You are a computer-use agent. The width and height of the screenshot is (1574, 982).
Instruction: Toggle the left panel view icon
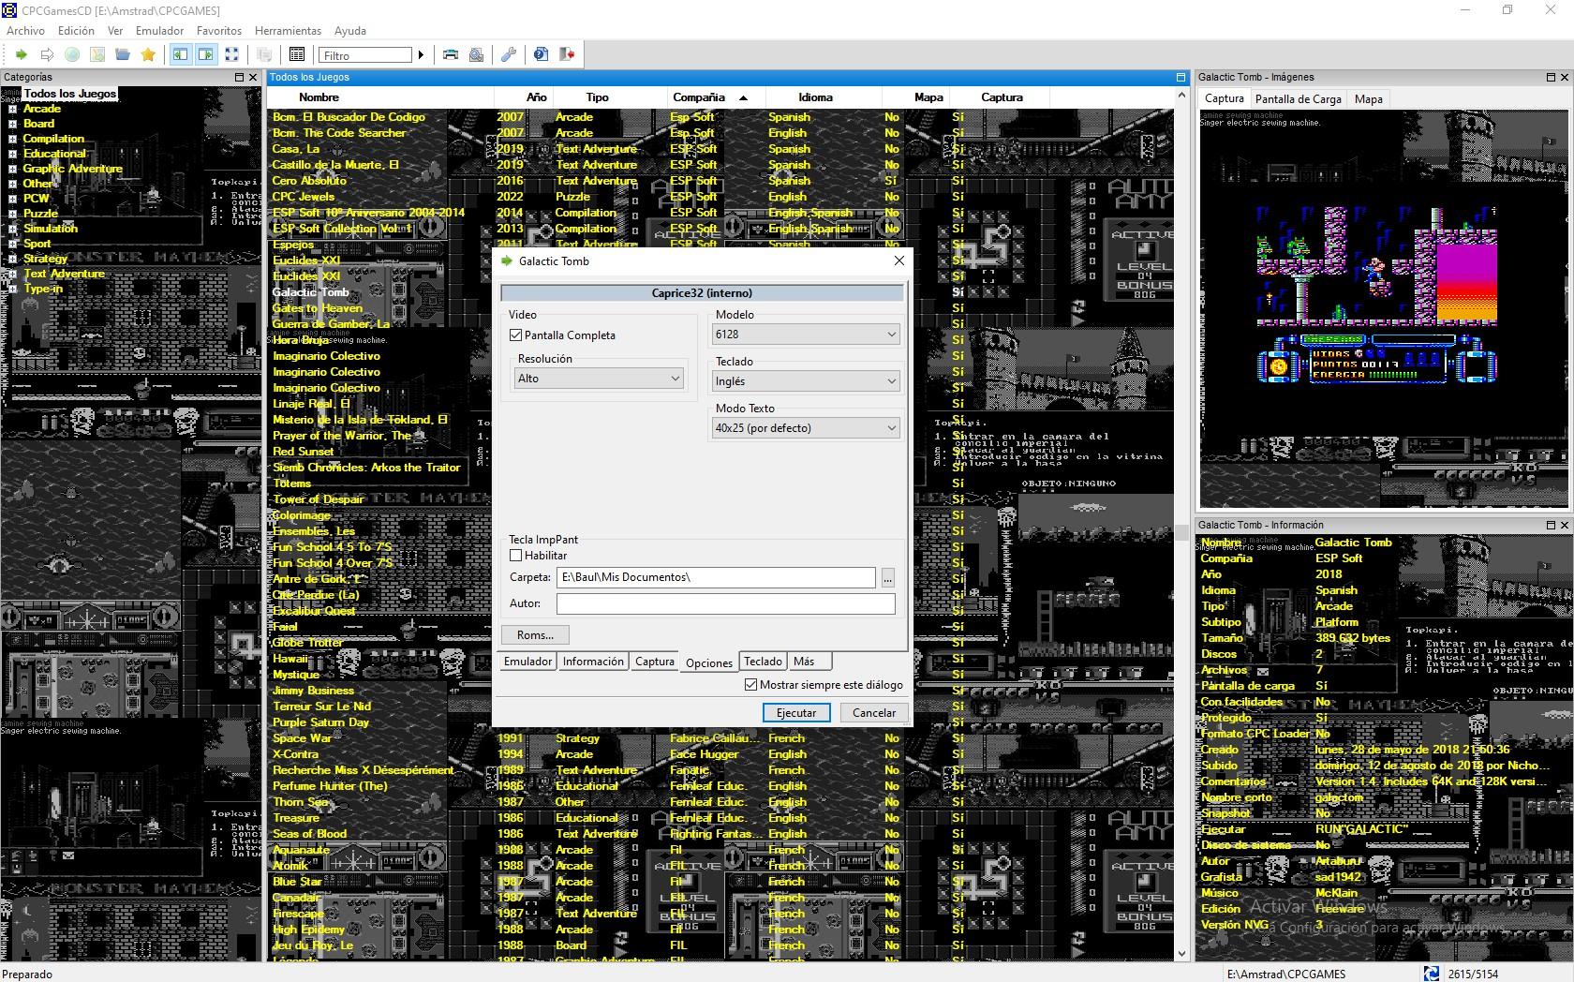point(180,54)
